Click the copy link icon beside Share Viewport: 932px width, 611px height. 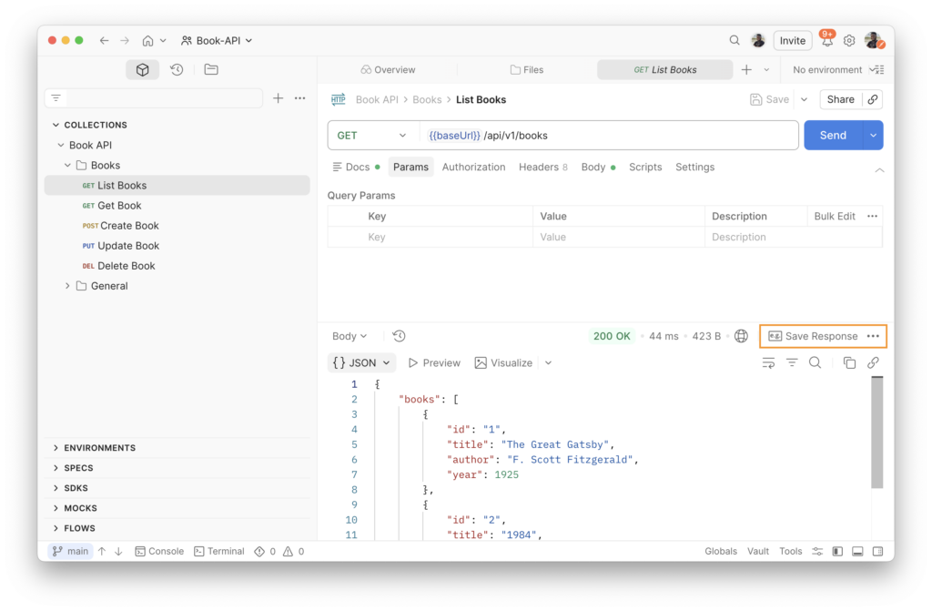coord(873,99)
